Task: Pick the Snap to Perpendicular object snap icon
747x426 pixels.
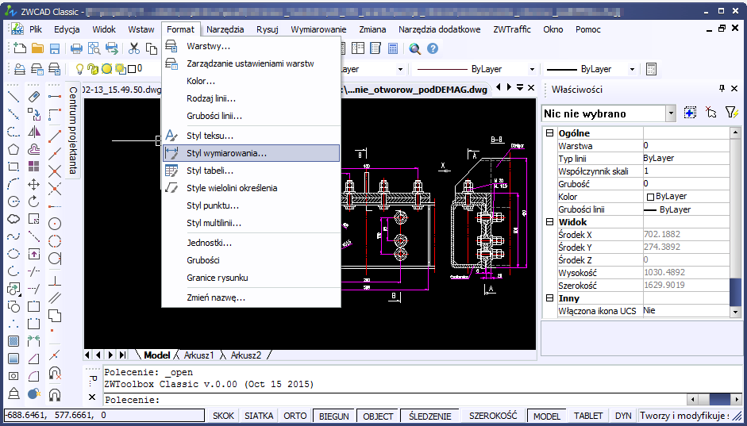Action: pos(55,280)
